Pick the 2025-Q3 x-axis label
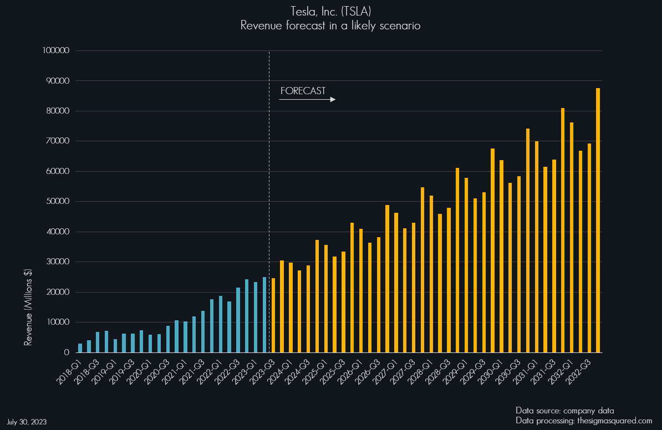The image size is (662, 430). click(x=332, y=371)
